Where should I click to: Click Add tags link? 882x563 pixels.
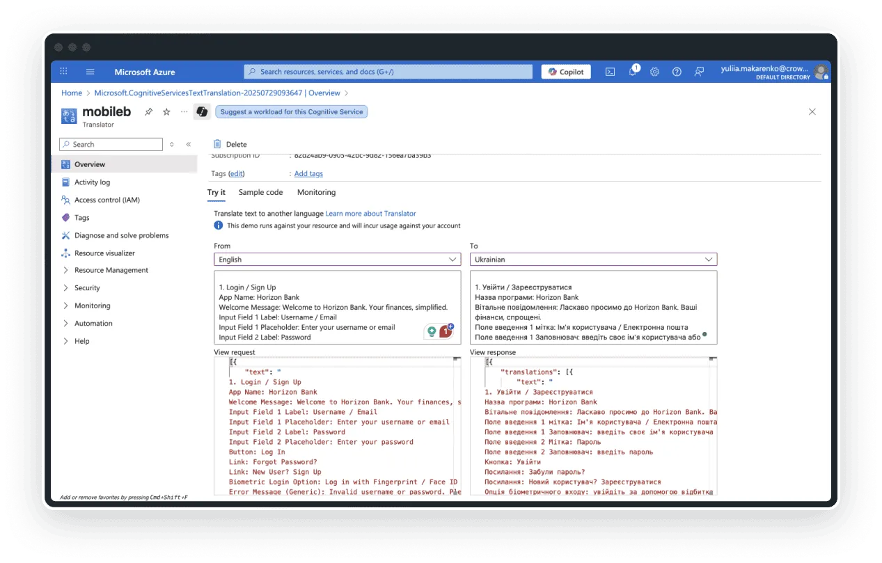click(308, 173)
